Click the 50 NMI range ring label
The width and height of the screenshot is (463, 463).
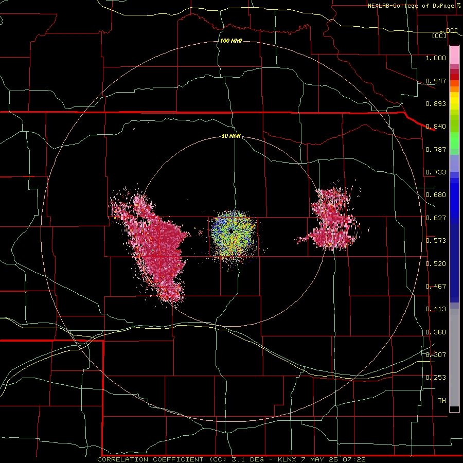(231, 136)
